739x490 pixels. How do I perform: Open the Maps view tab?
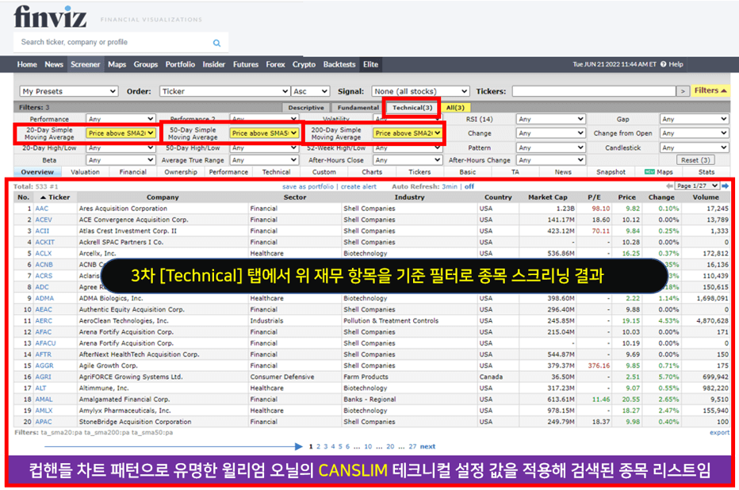click(x=659, y=172)
